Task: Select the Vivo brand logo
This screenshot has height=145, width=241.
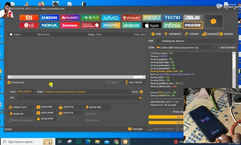Action: [x=111, y=18]
